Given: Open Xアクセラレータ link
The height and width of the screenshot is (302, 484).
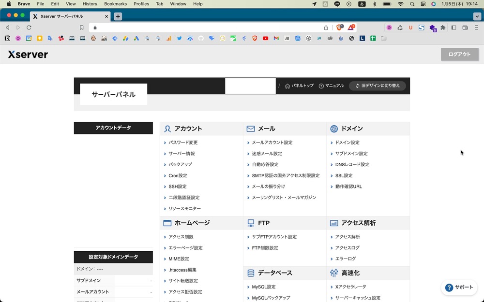Looking at the screenshot, I should (350, 287).
